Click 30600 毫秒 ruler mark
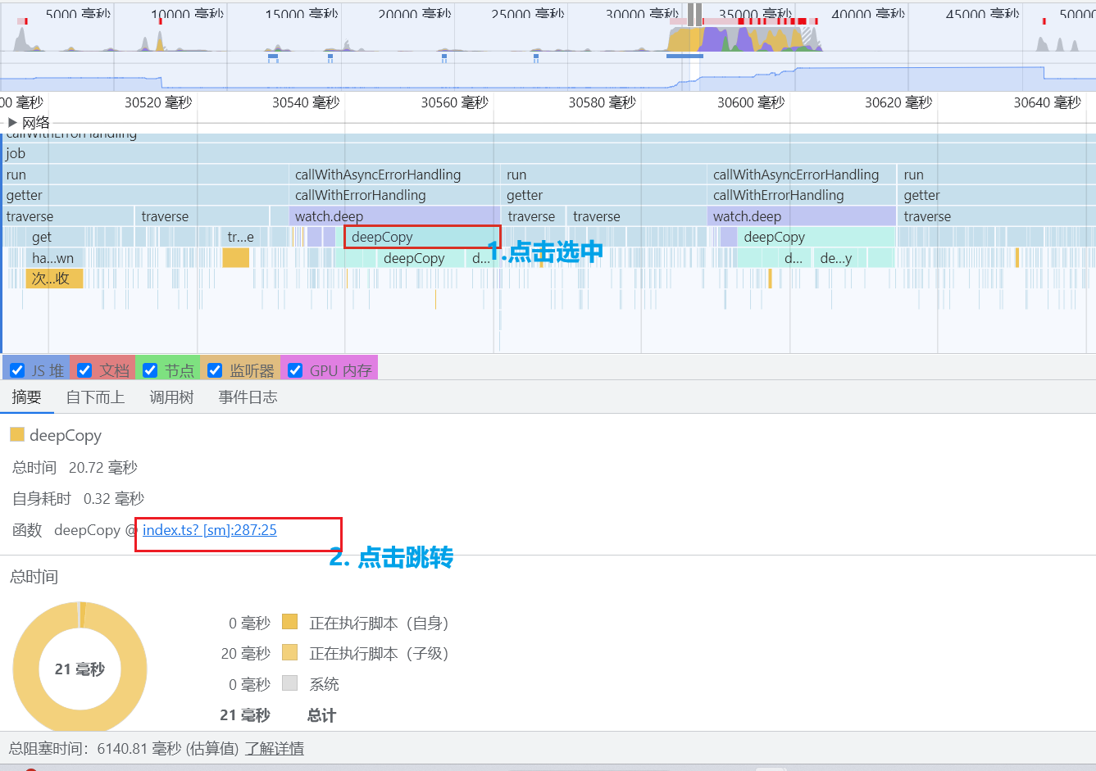 pyautogui.click(x=751, y=102)
